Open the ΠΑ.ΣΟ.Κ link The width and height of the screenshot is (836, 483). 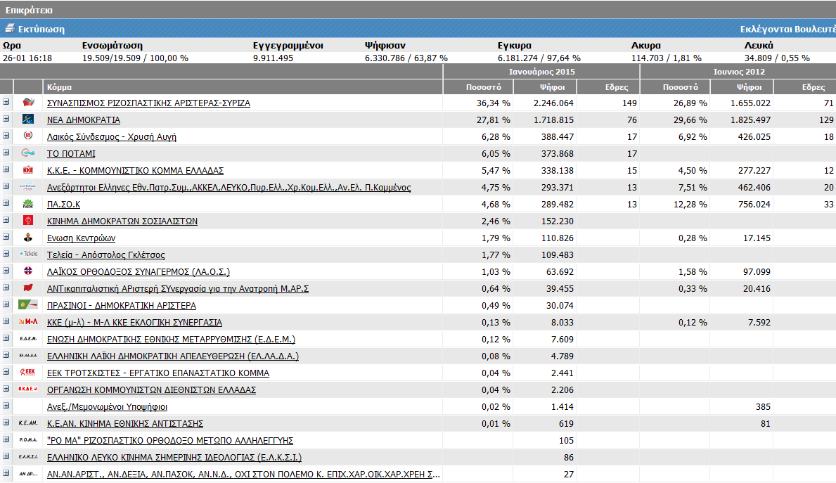click(x=63, y=204)
